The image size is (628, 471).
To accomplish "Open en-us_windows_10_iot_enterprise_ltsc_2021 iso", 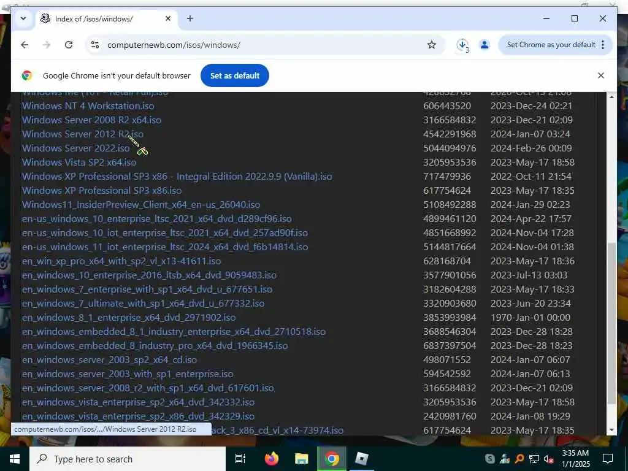I will point(165,232).
